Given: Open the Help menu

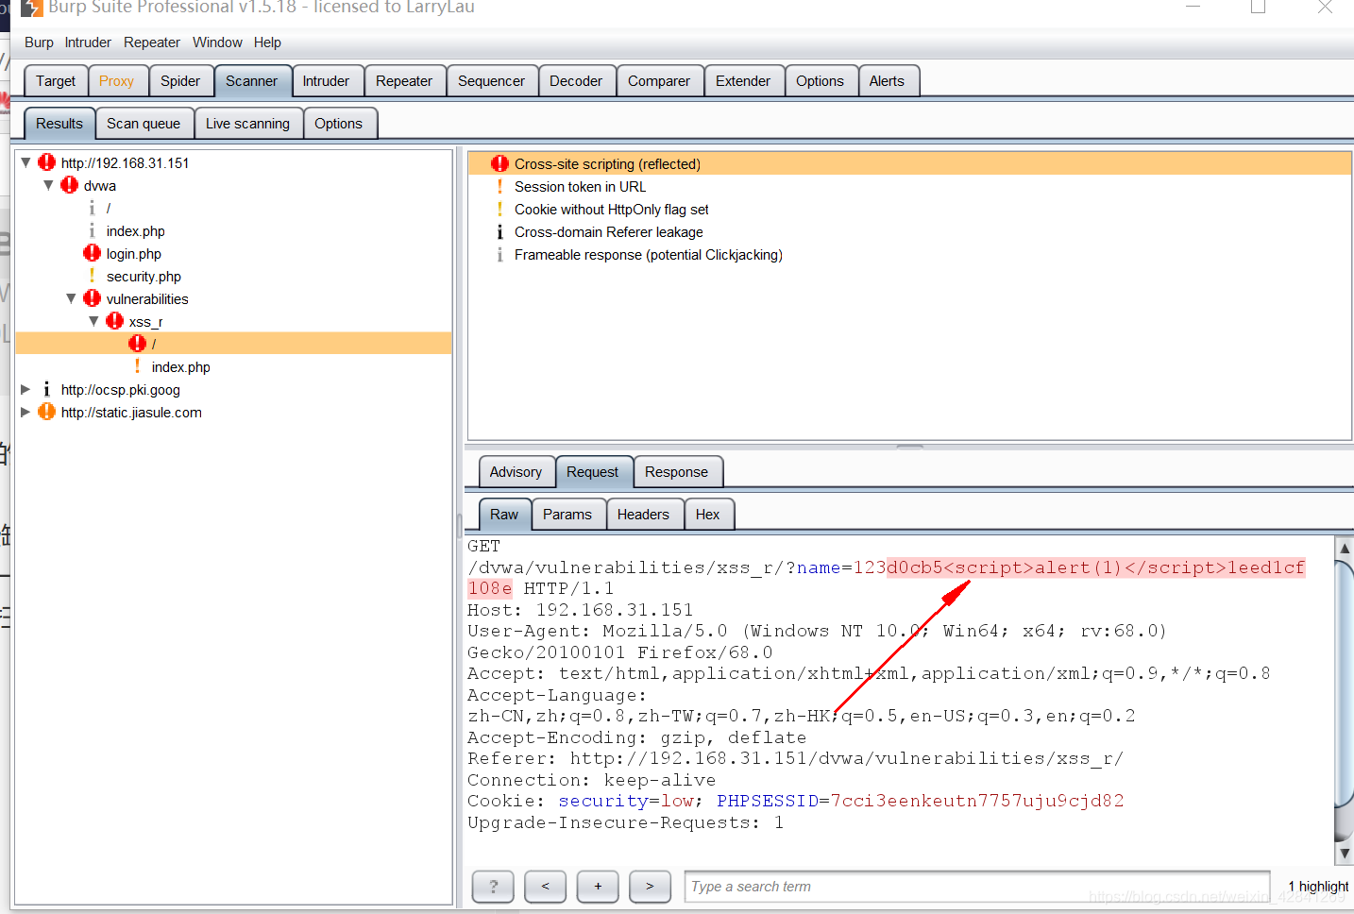Looking at the screenshot, I should pos(267,42).
